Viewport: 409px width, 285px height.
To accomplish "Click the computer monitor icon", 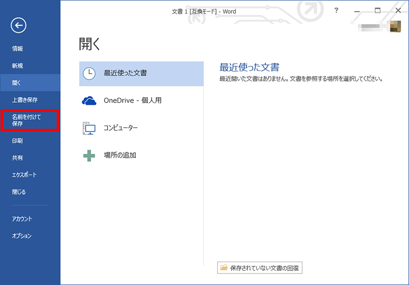I will click(89, 128).
